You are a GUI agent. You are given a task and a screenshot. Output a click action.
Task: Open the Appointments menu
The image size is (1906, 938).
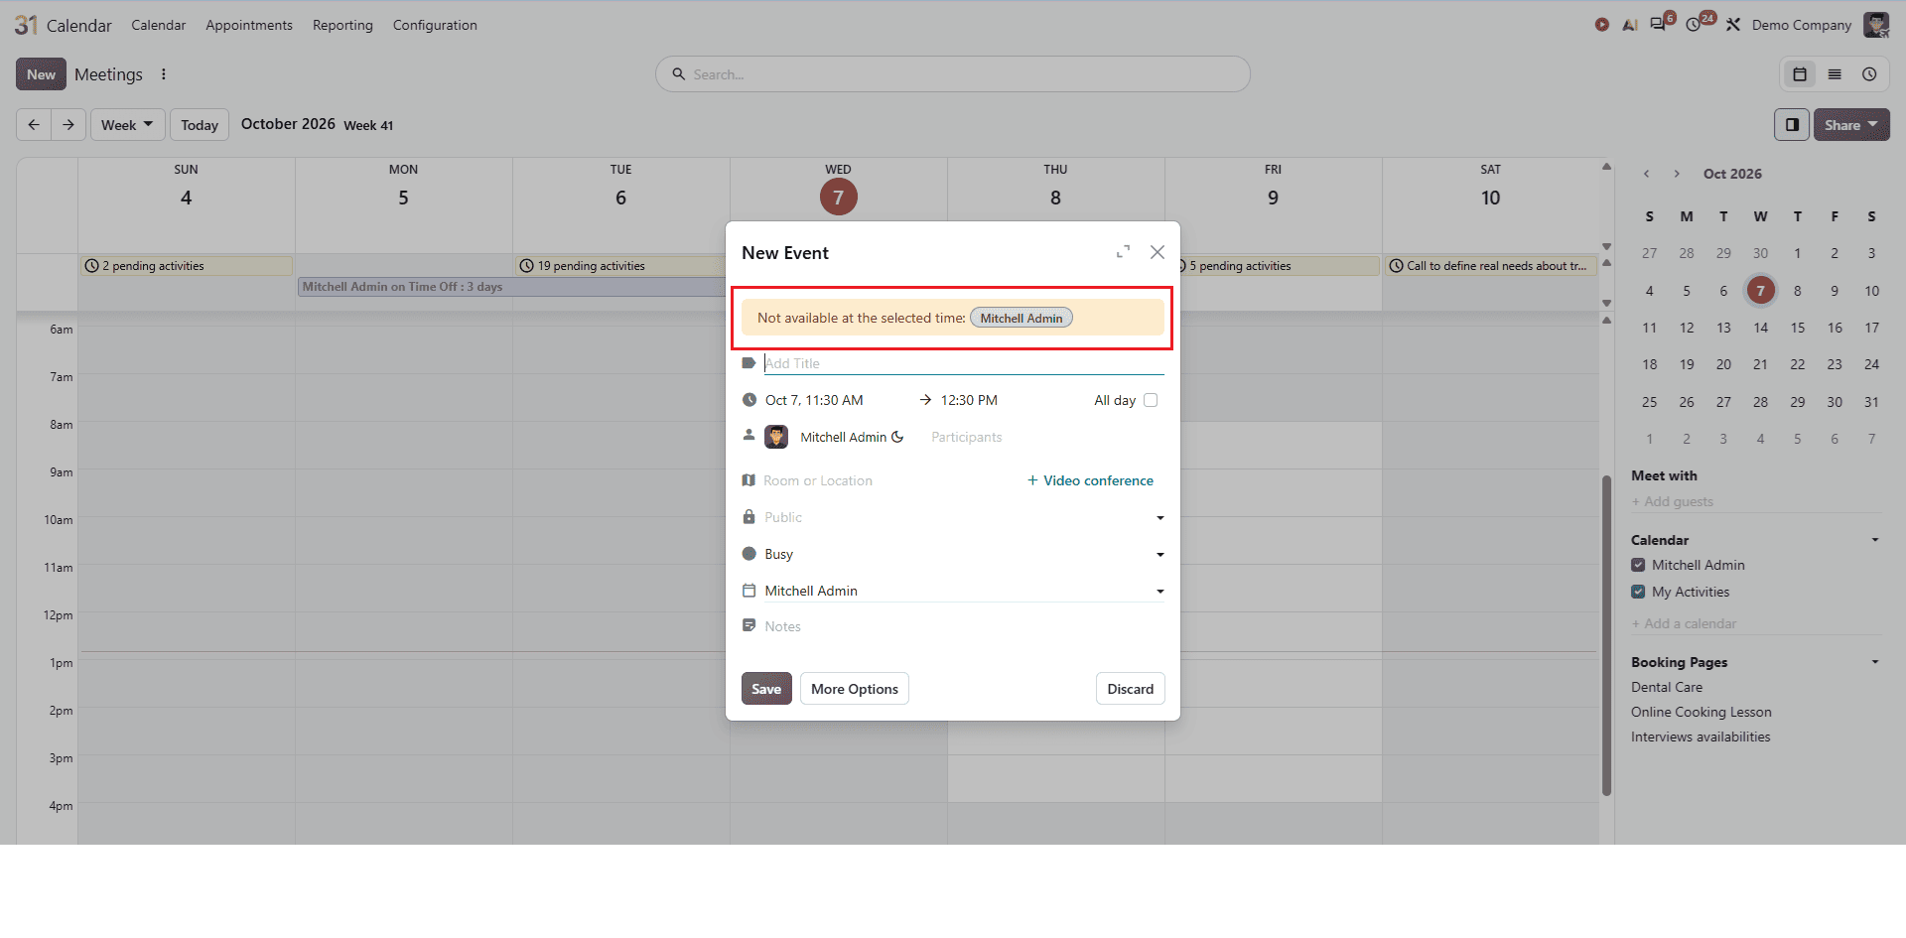point(249,25)
